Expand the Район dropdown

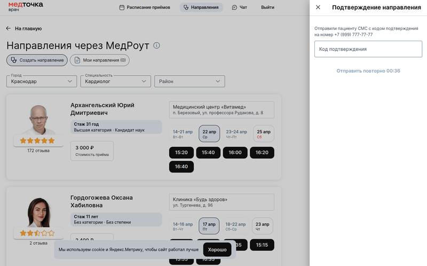(189, 81)
